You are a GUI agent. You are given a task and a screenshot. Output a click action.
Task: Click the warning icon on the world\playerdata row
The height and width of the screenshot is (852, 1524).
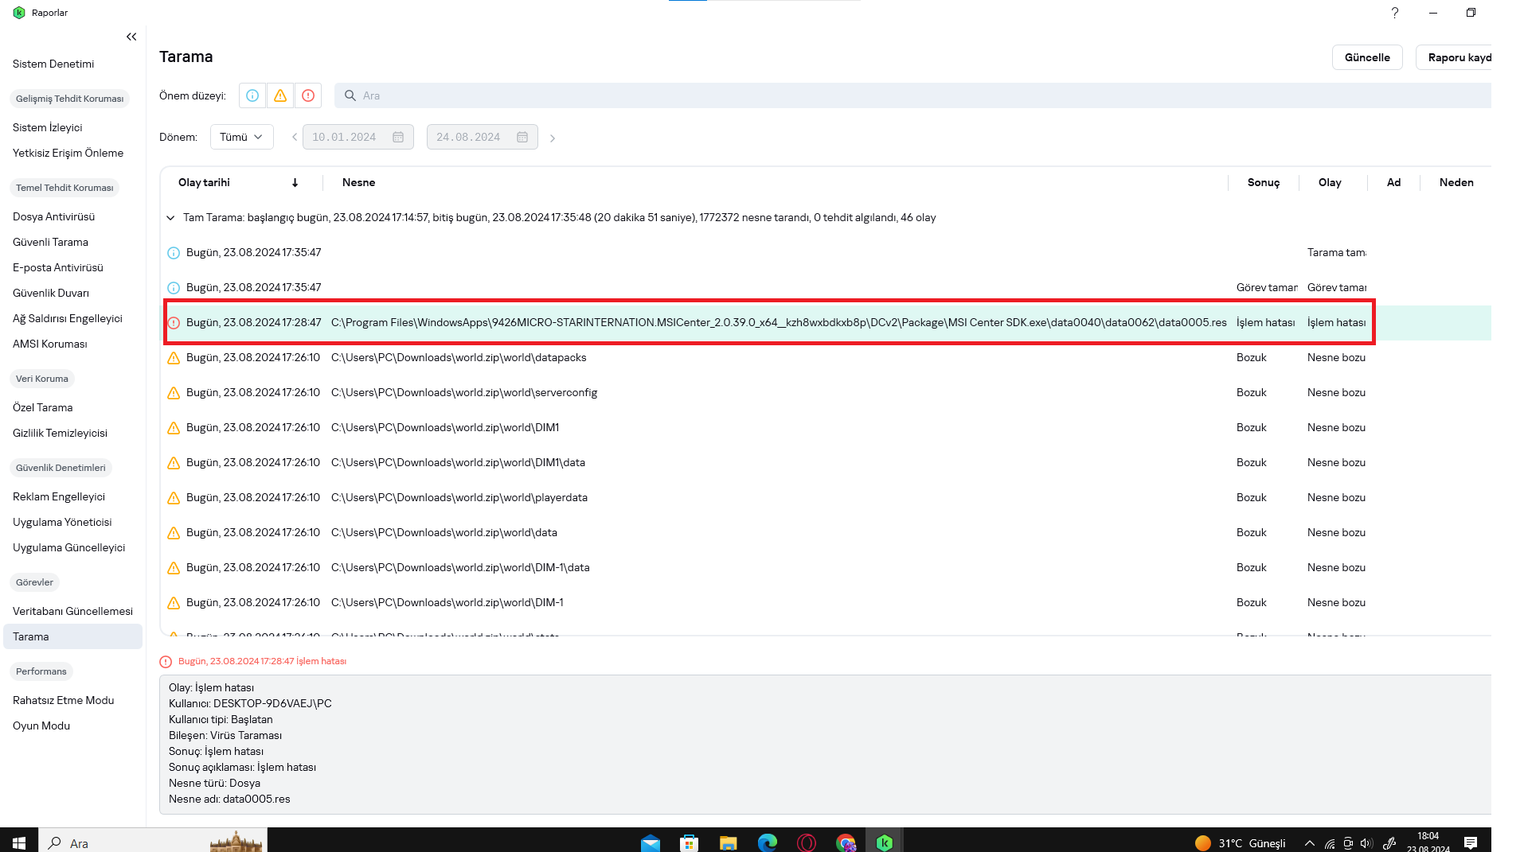(174, 498)
